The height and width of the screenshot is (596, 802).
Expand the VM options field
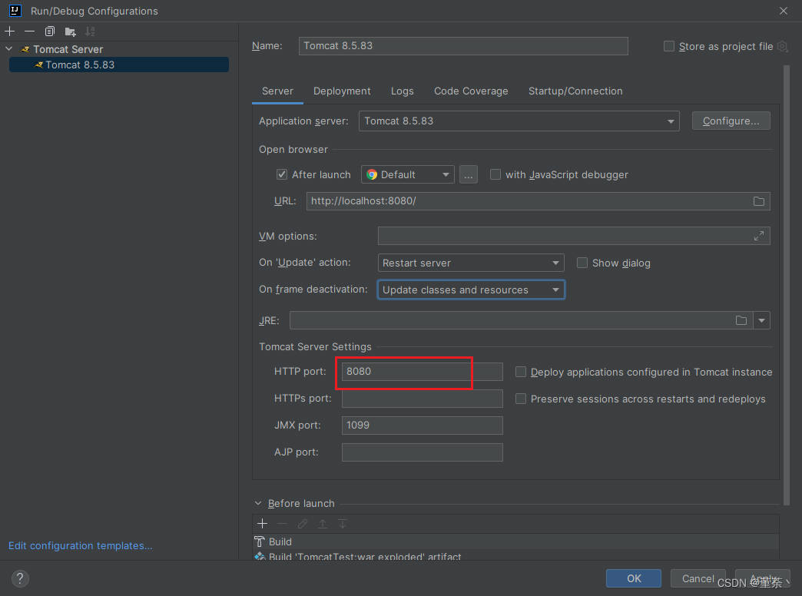758,236
